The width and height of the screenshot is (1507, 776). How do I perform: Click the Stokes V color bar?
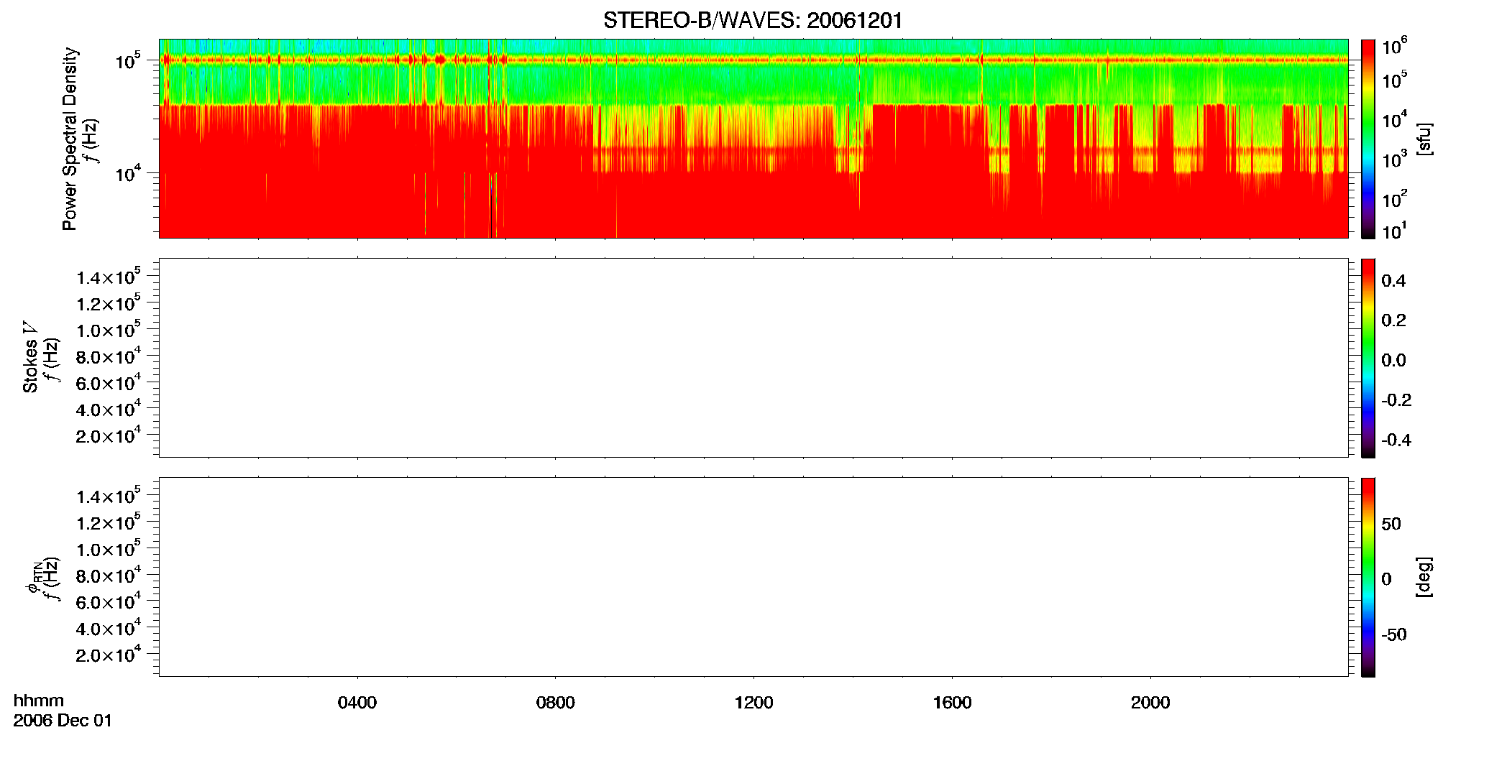coord(1368,358)
